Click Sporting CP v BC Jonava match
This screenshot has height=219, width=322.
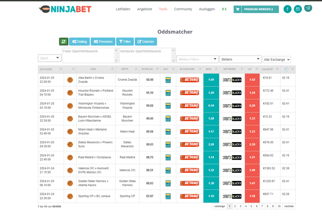(94, 196)
